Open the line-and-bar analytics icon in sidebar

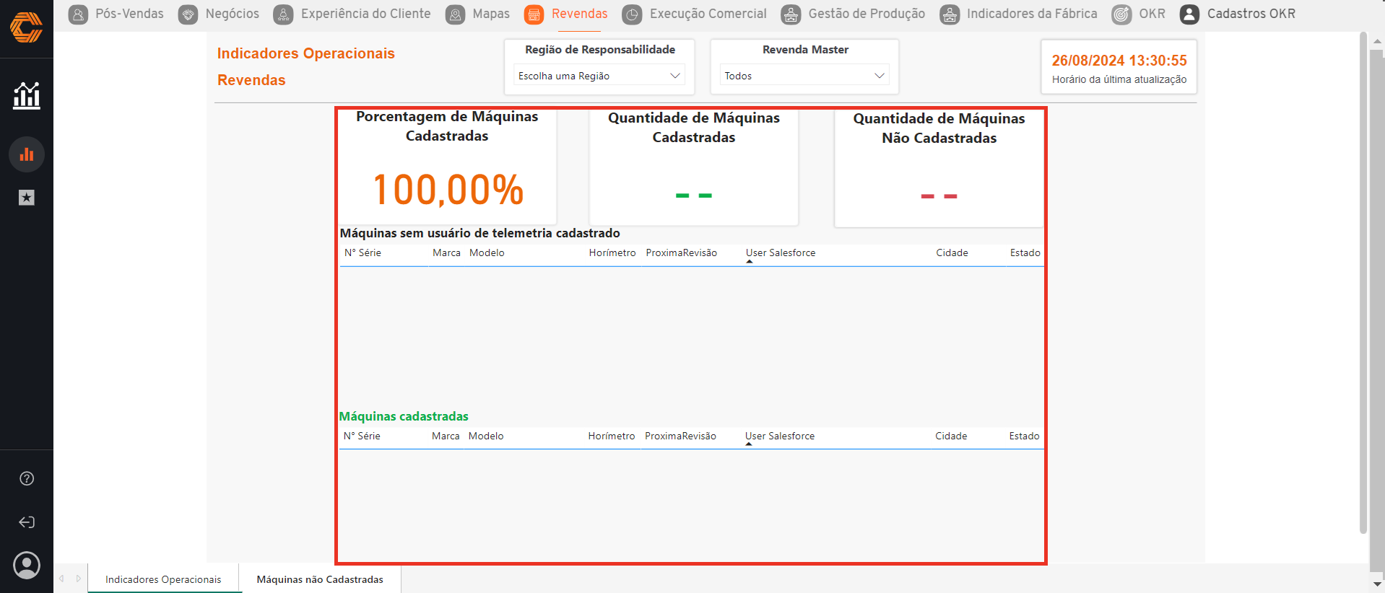(27, 95)
